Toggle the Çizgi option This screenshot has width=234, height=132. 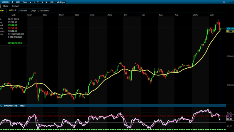click(x=33, y=11)
